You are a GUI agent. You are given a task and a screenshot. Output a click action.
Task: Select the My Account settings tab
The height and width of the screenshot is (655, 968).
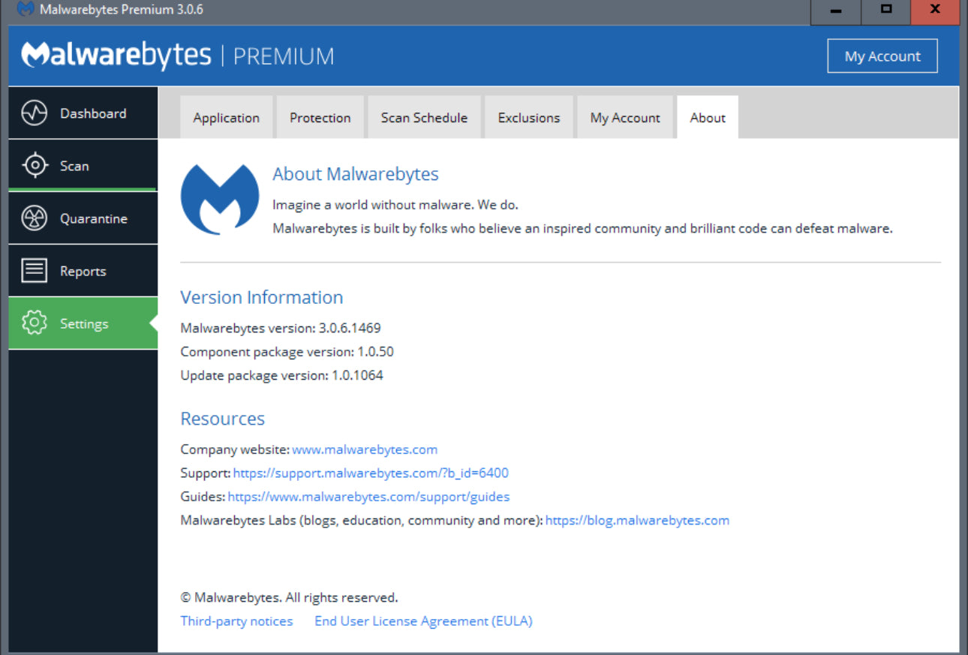(625, 117)
